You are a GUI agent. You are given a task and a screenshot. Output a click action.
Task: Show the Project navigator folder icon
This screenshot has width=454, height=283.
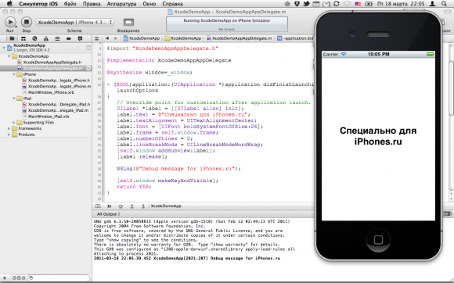(x=12, y=38)
